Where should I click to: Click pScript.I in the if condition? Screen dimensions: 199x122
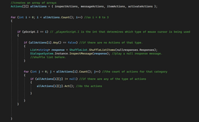point(31,32)
